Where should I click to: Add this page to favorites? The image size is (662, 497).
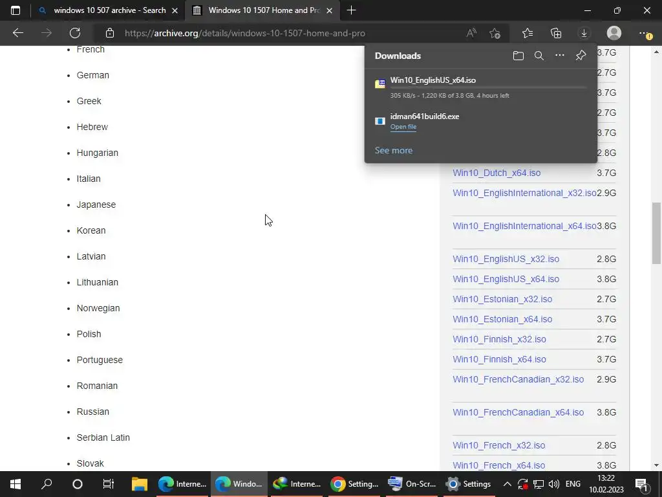pyautogui.click(x=495, y=33)
